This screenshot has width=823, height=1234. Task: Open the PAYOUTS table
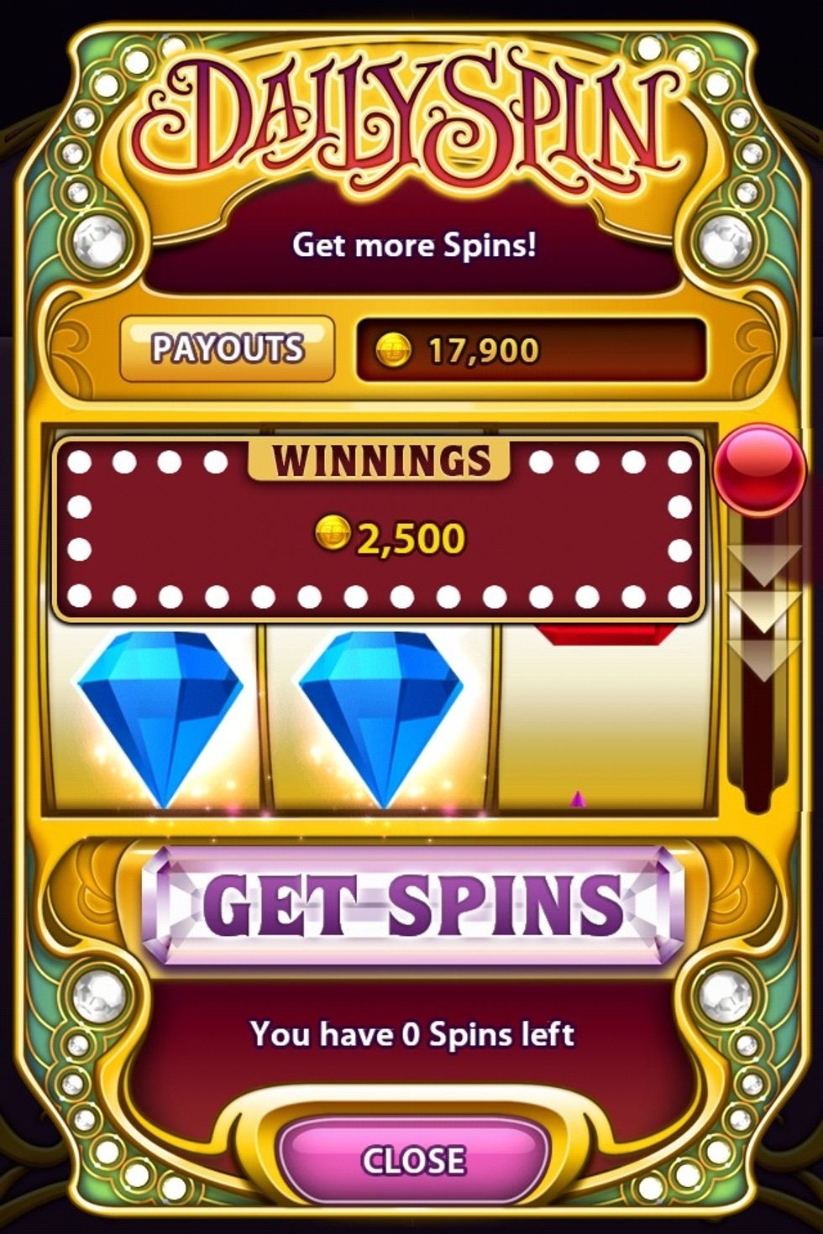(227, 348)
